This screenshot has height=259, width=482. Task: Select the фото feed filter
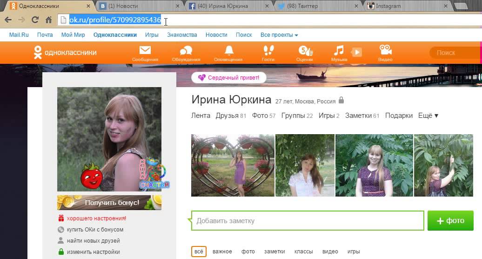coord(248,251)
